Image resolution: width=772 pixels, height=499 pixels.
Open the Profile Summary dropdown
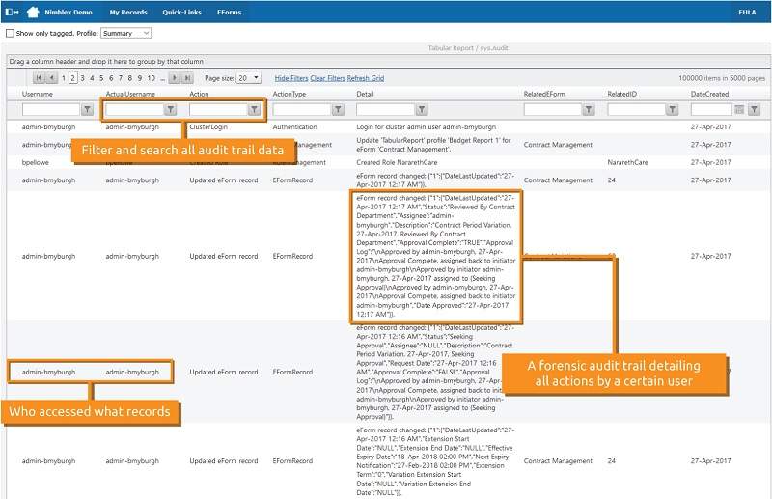pyautogui.click(x=126, y=33)
